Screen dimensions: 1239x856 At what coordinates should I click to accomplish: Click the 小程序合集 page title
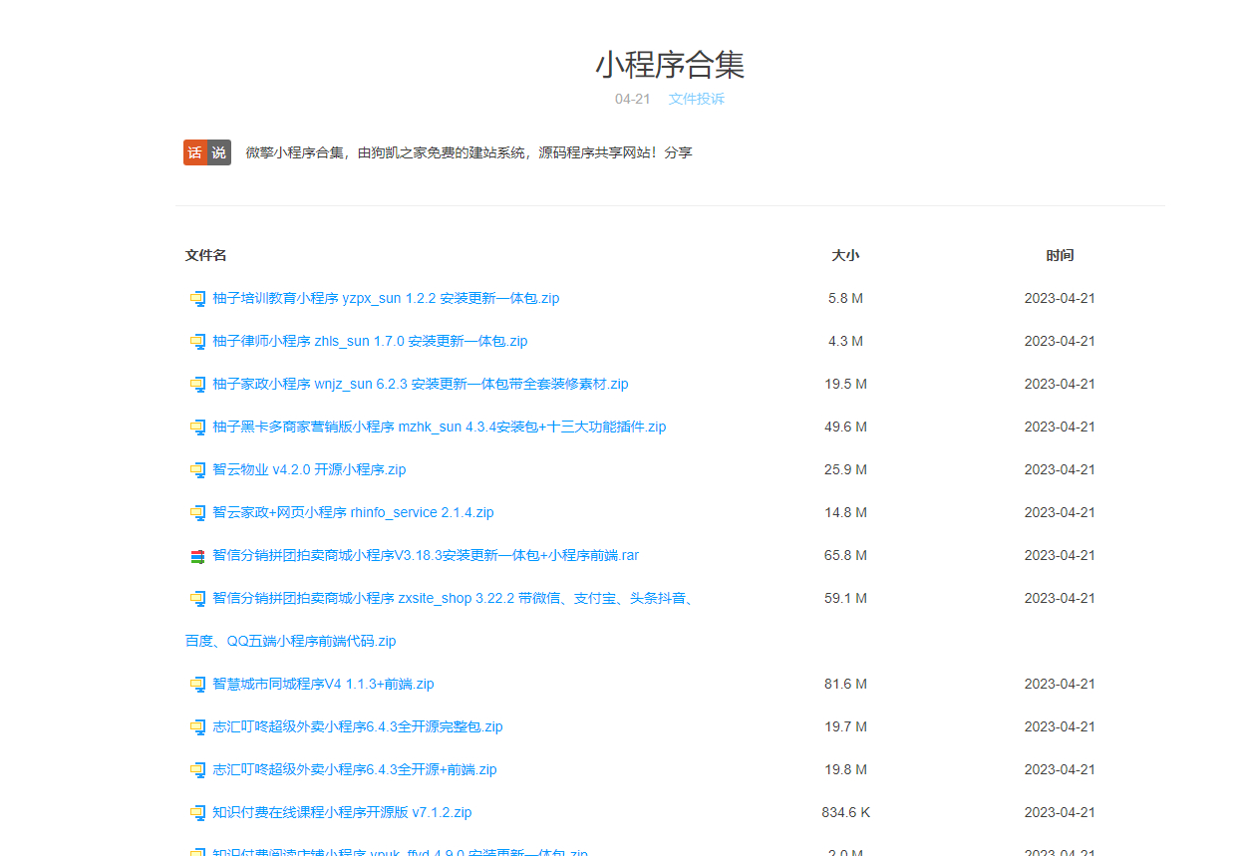(x=670, y=65)
